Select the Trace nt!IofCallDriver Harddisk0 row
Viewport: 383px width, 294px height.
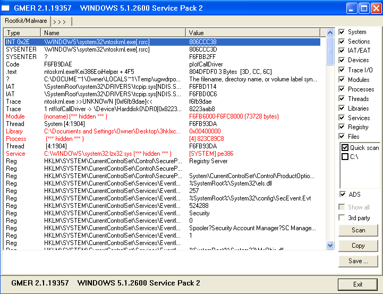tap(163, 109)
